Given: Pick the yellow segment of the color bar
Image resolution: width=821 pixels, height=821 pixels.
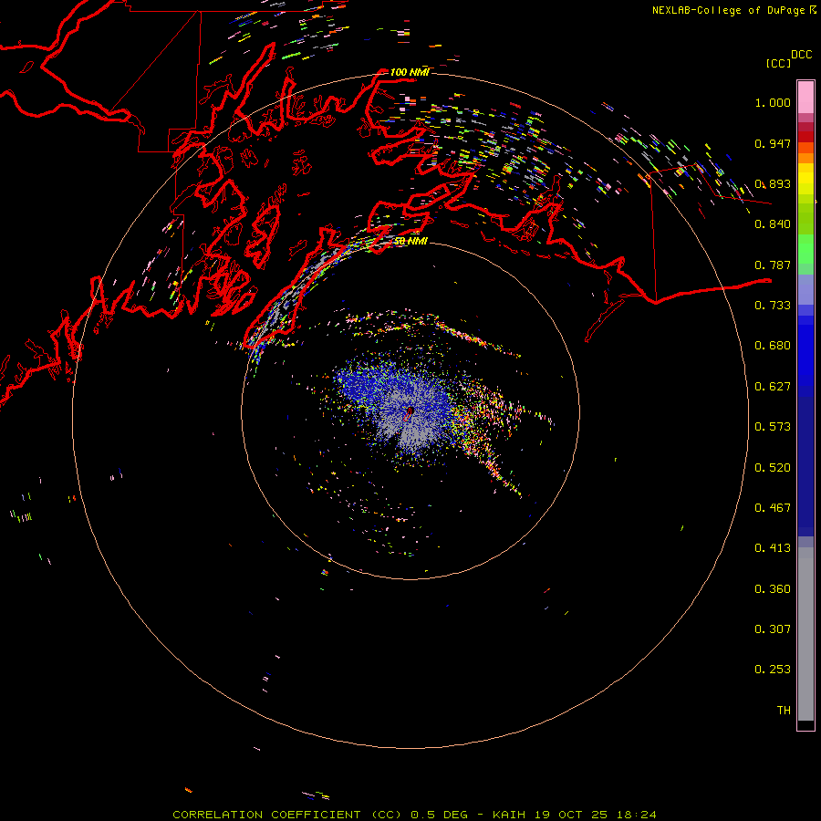Looking at the screenshot, I should point(805,179).
